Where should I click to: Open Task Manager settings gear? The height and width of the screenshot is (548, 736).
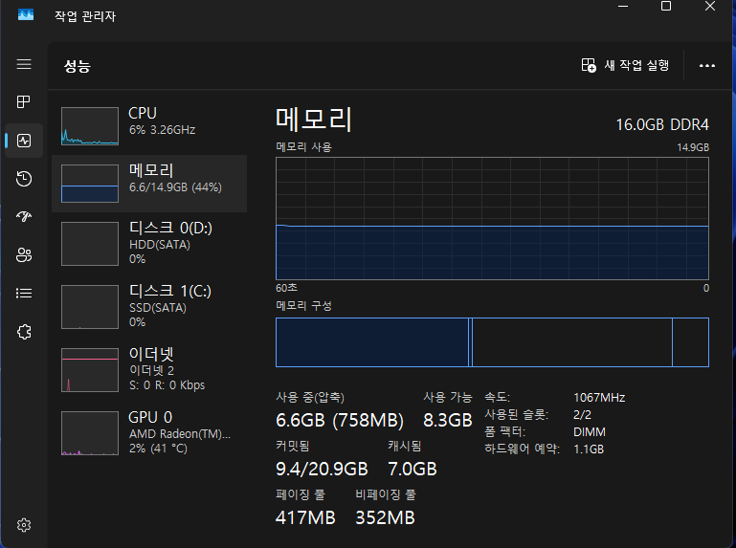click(x=24, y=525)
